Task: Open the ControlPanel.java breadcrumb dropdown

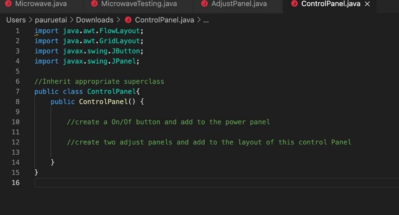Action: [x=165, y=20]
